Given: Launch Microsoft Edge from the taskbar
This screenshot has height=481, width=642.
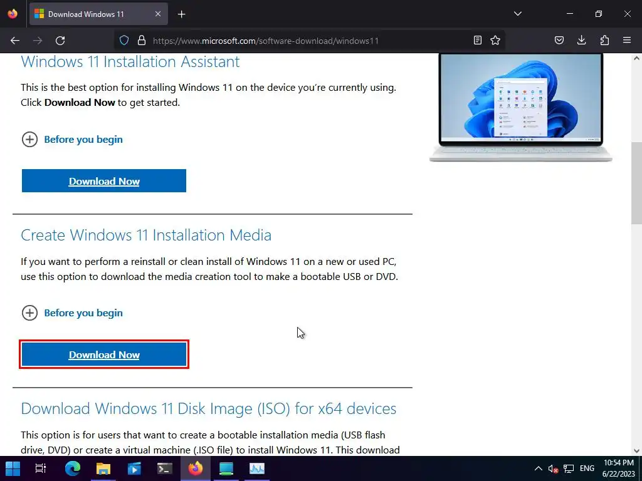Looking at the screenshot, I should tap(73, 468).
